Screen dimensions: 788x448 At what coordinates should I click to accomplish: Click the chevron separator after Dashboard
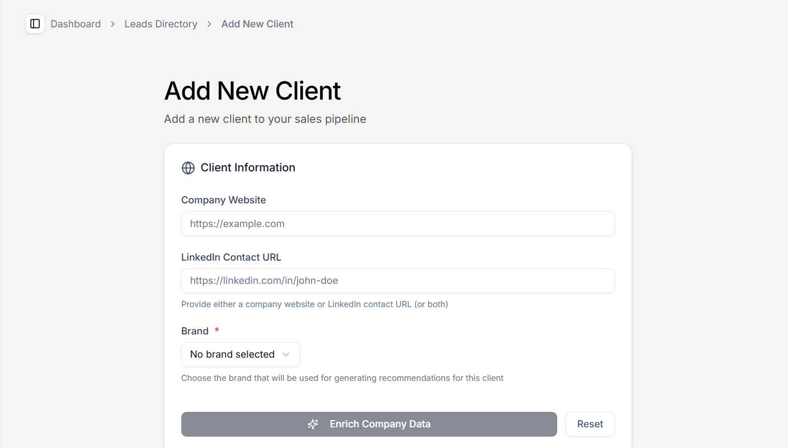pyautogui.click(x=112, y=24)
